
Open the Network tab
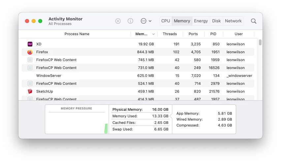233,21
